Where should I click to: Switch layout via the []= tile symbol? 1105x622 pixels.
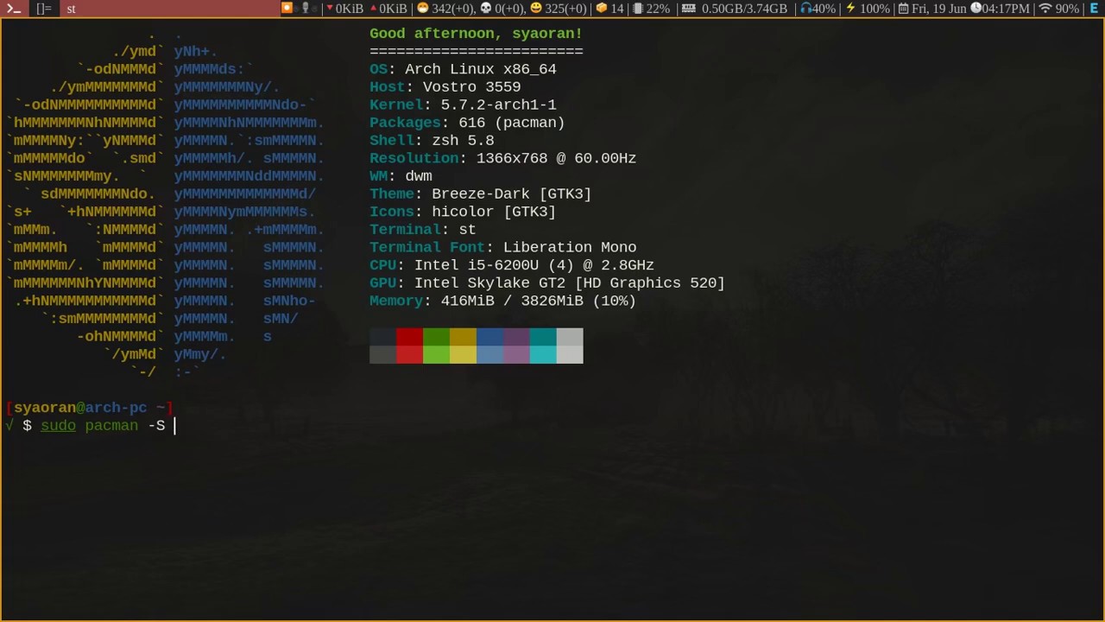[x=44, y=9]
